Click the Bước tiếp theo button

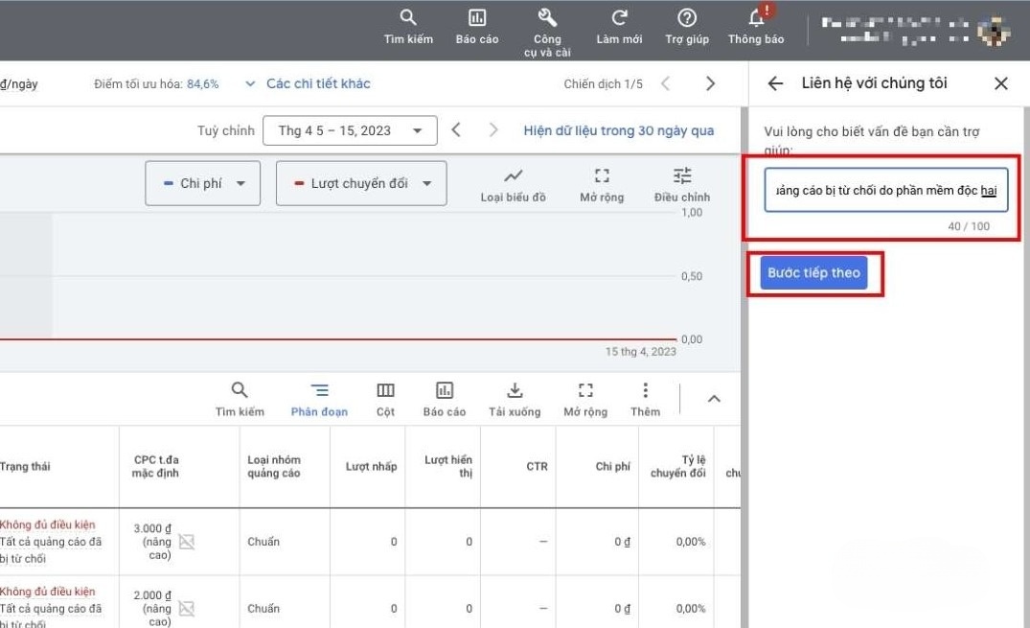point(813,273)
